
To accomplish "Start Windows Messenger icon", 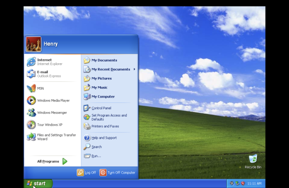I will 31,113.
